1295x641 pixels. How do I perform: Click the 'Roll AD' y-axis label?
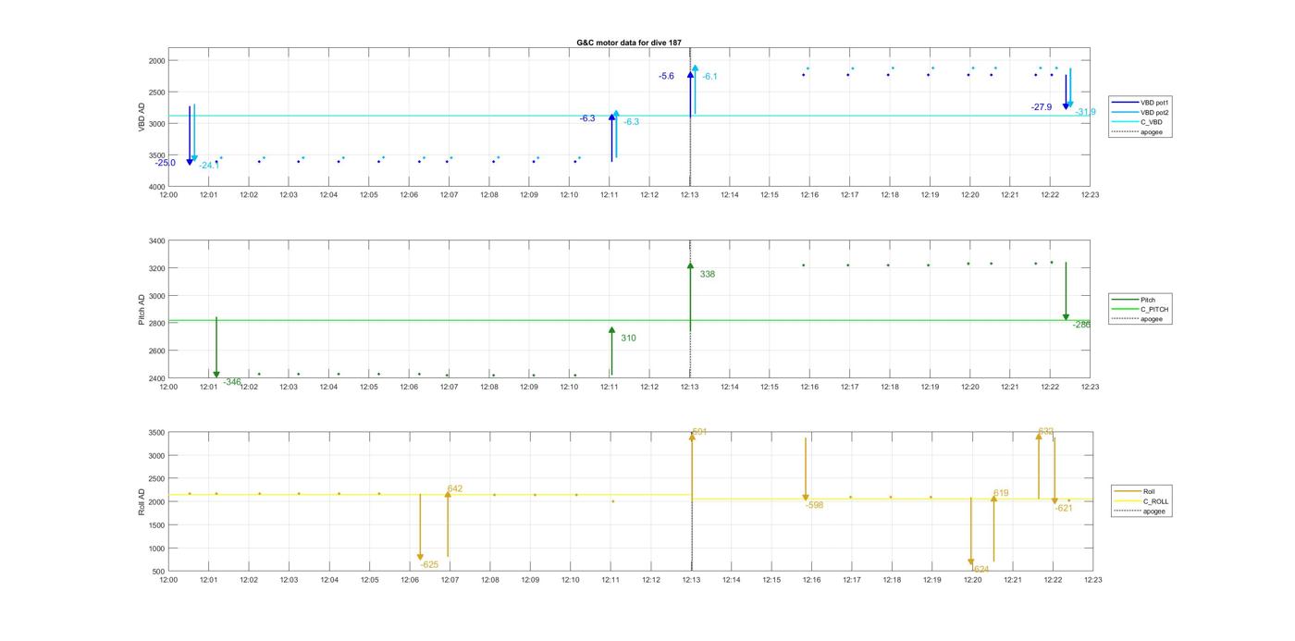pos(142,501)
